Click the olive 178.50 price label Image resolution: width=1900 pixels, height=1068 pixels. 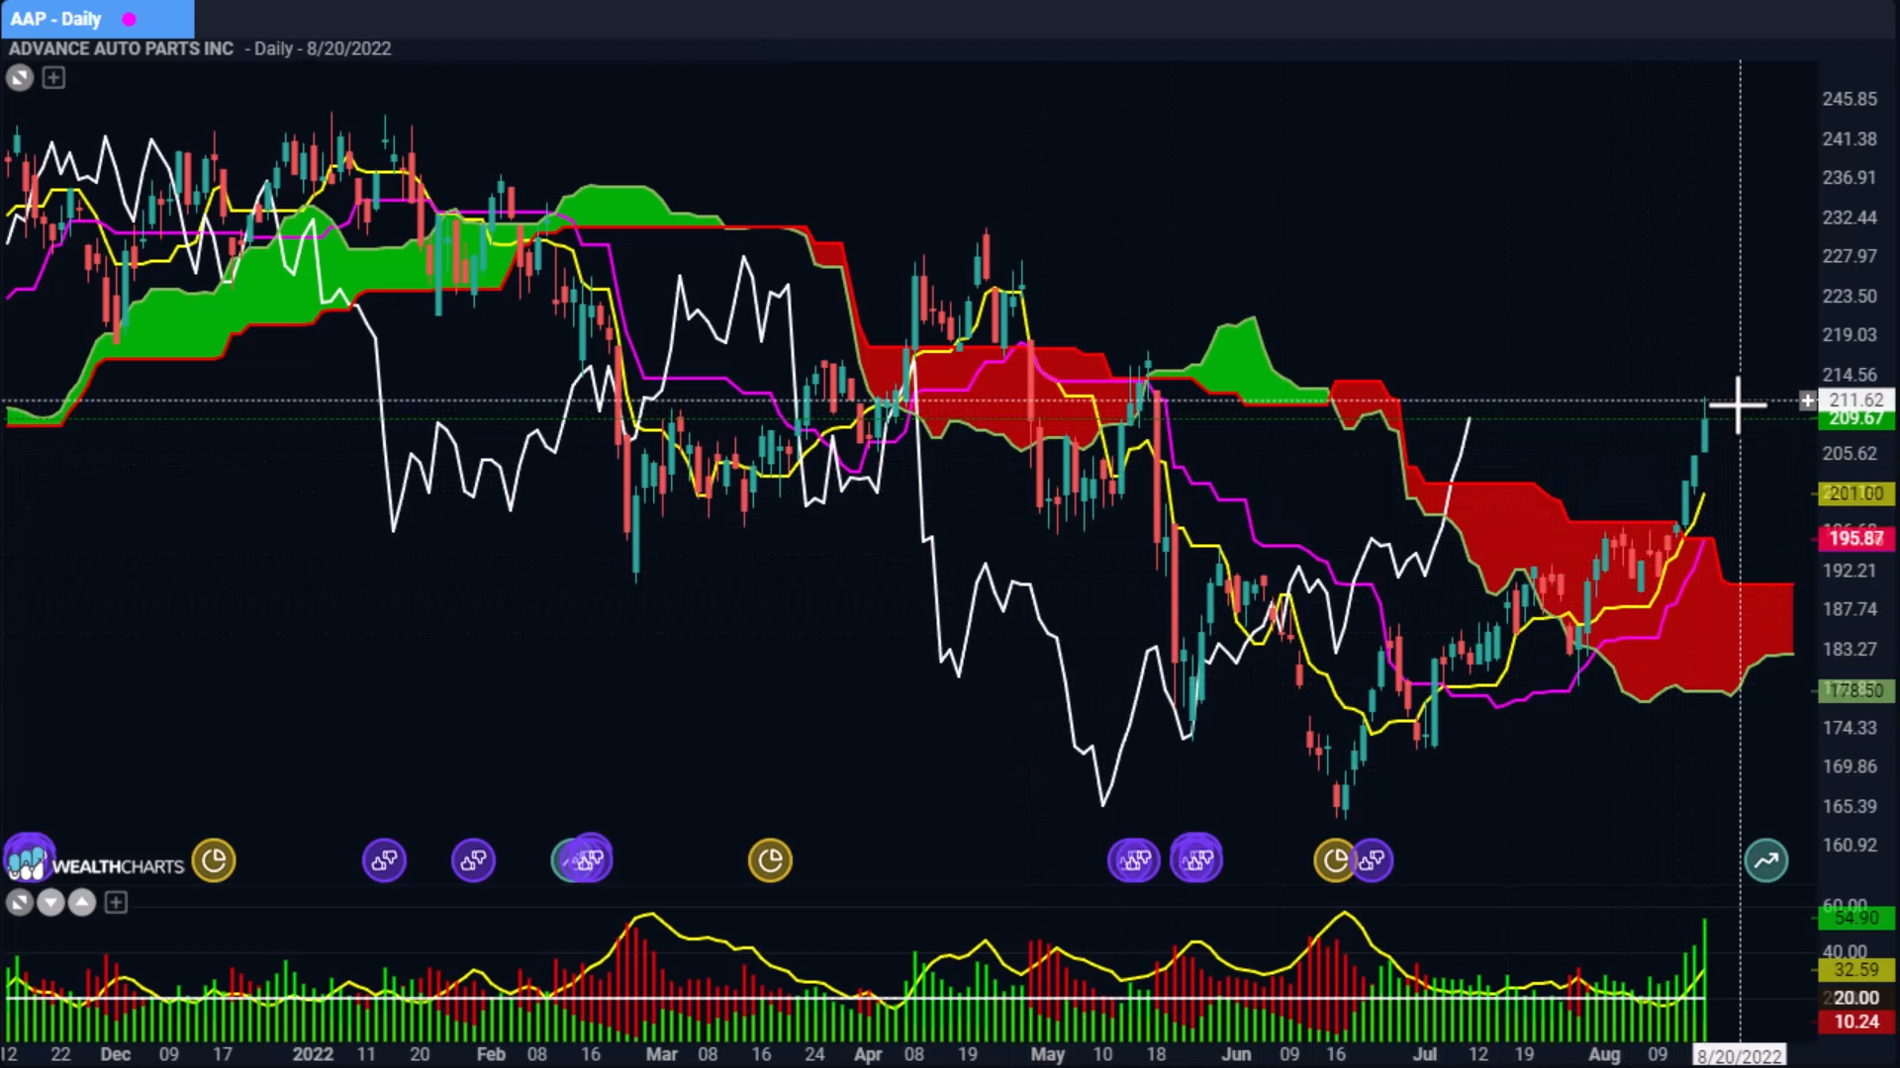[x=1856, y=690]
